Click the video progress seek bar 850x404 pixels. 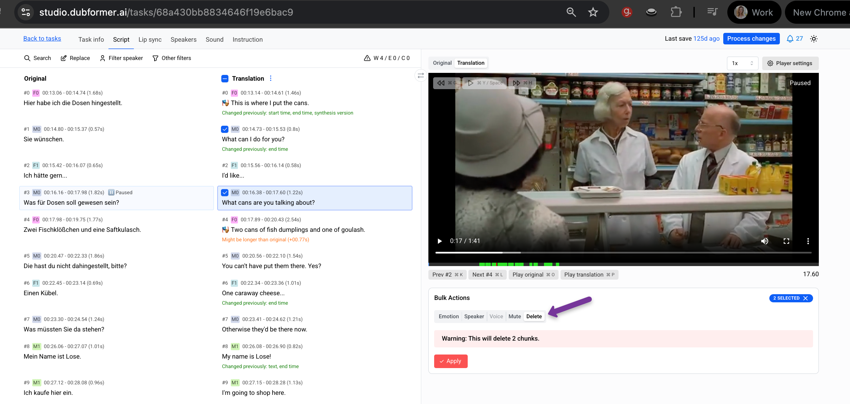click(x=623, y=252)
